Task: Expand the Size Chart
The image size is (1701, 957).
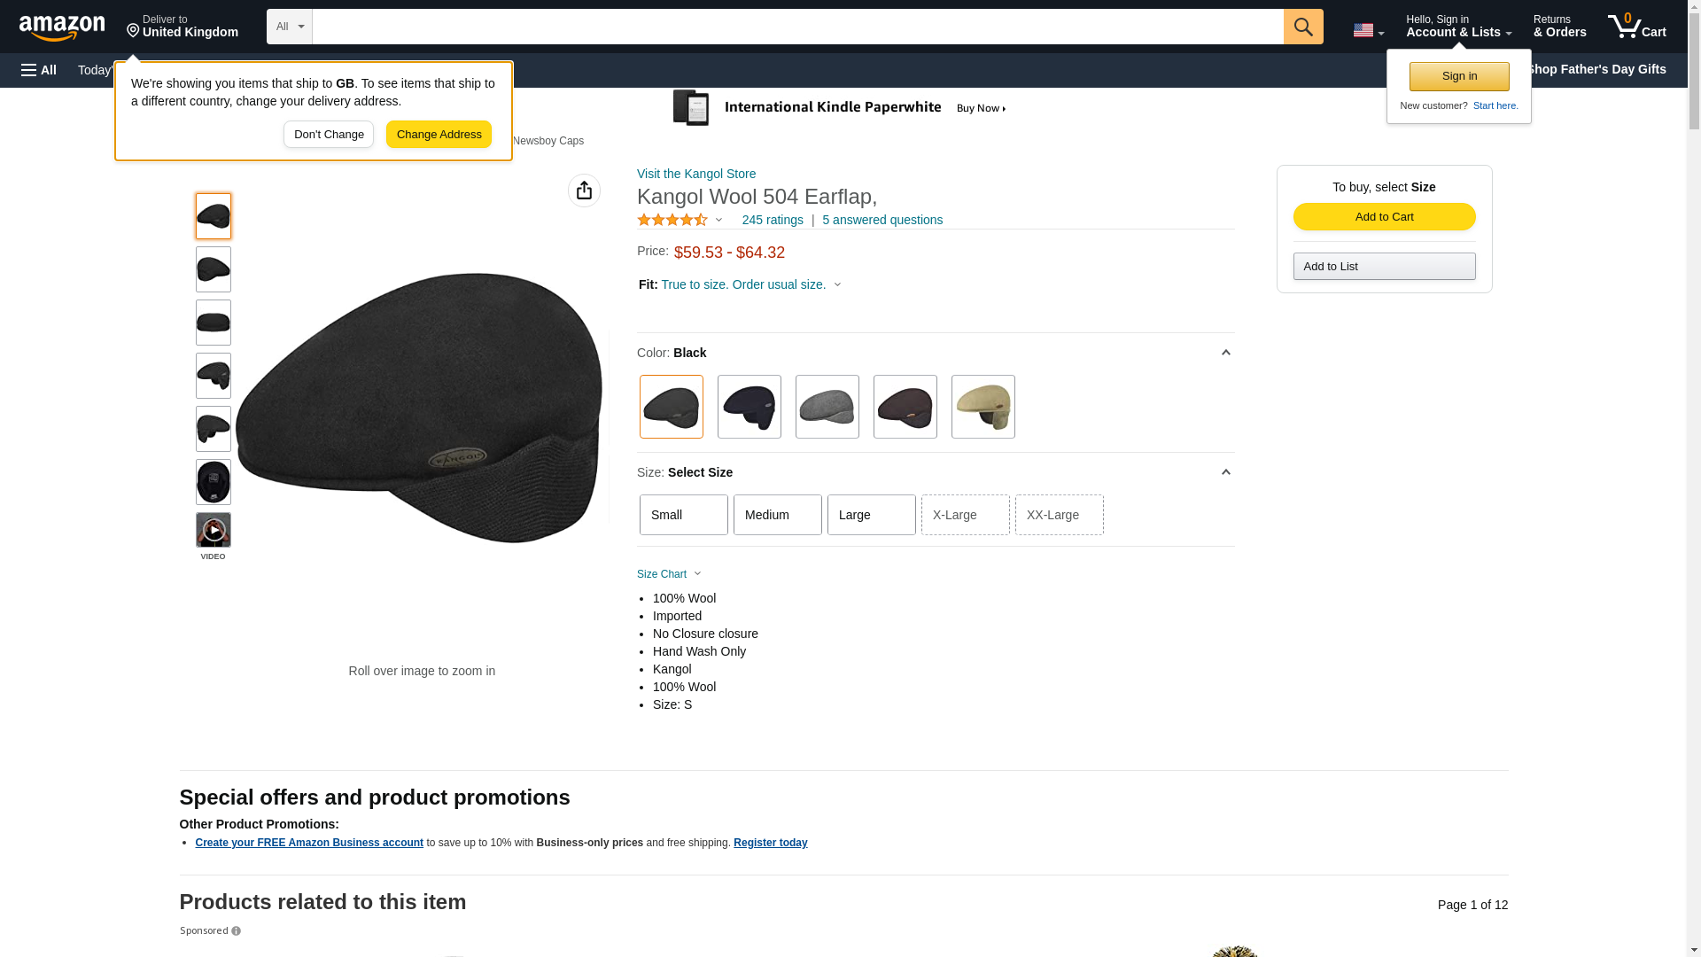Action: point(669,574)
